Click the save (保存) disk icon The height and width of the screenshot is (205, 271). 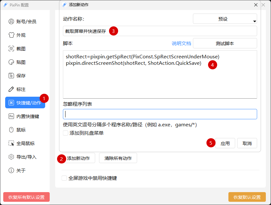pyautogui.click(x=11, y=76)
